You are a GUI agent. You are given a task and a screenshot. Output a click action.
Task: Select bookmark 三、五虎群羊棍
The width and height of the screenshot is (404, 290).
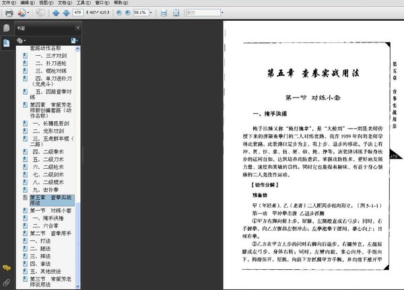(52, 141)
